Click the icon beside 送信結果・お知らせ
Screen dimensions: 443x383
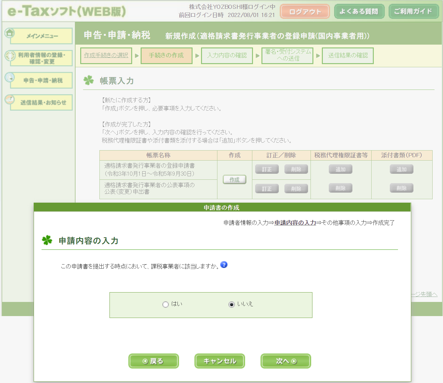10,100
